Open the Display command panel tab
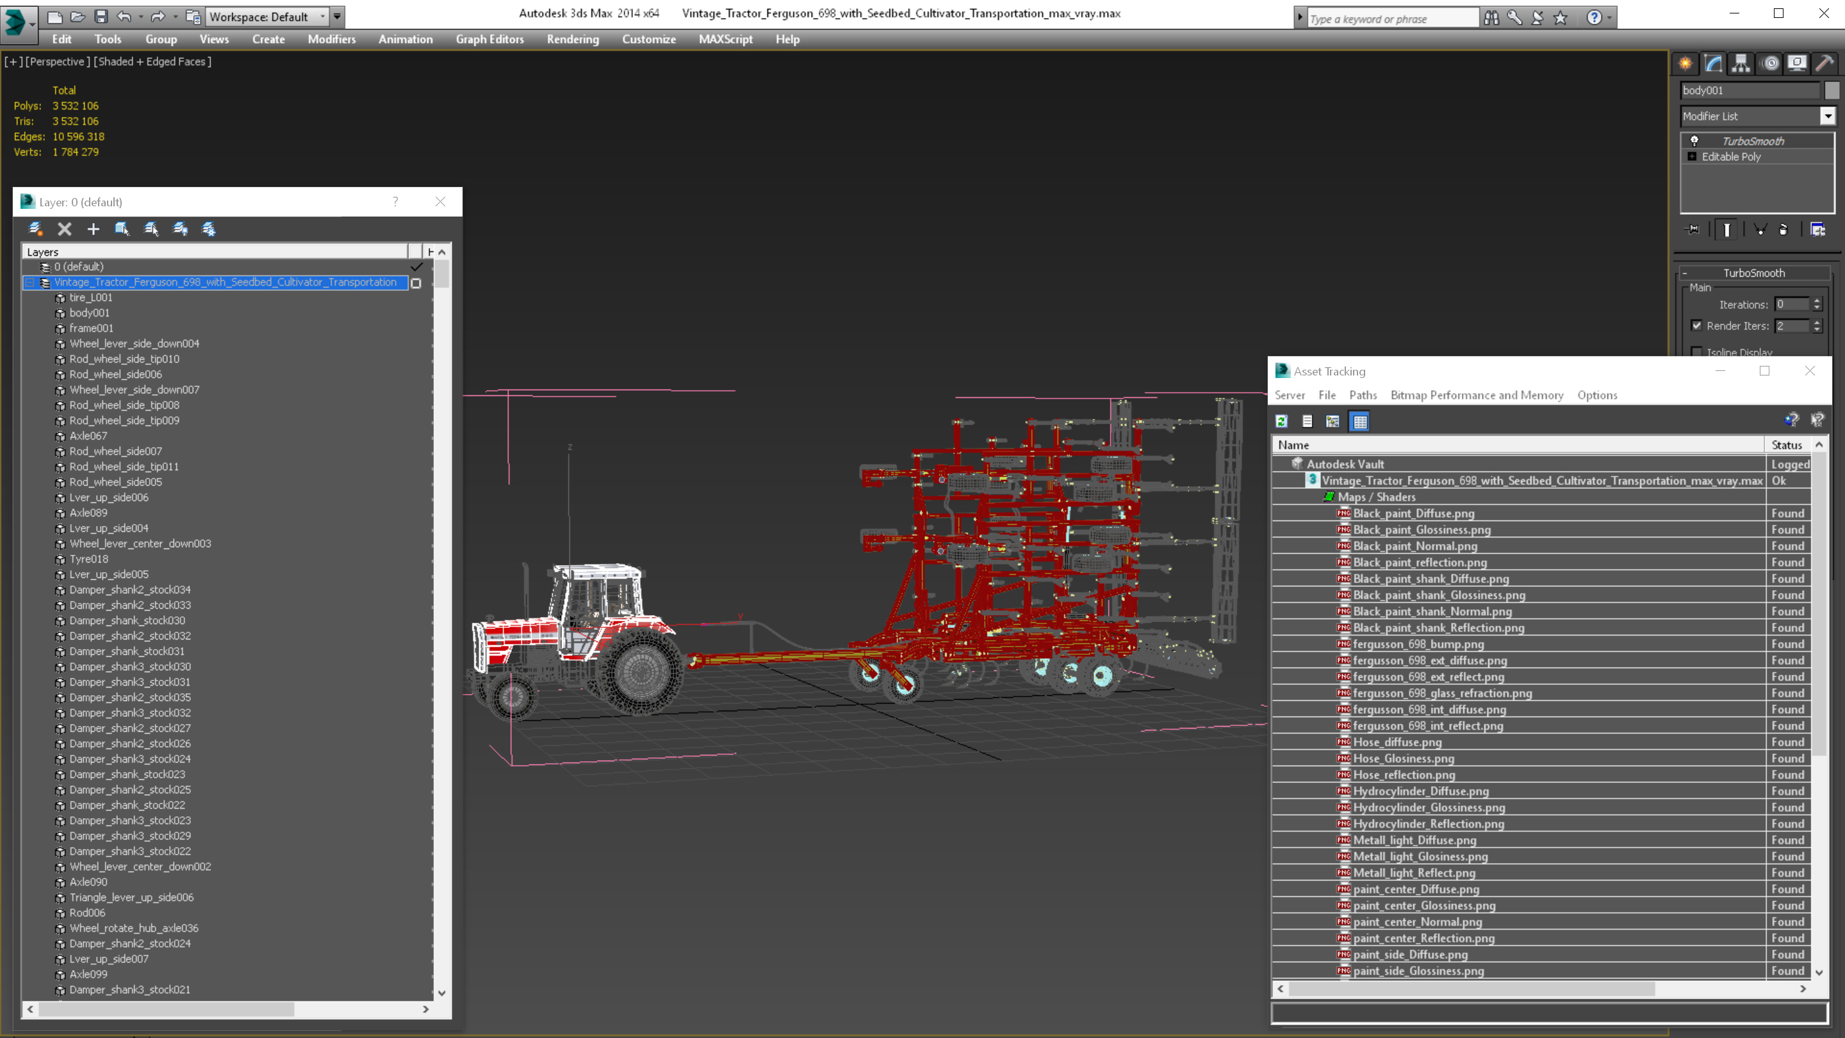 [1797, 64]
